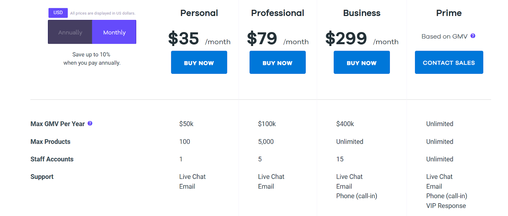Click the Max Products row label
This screenshot has height=216, width=508.
[50, 142]
